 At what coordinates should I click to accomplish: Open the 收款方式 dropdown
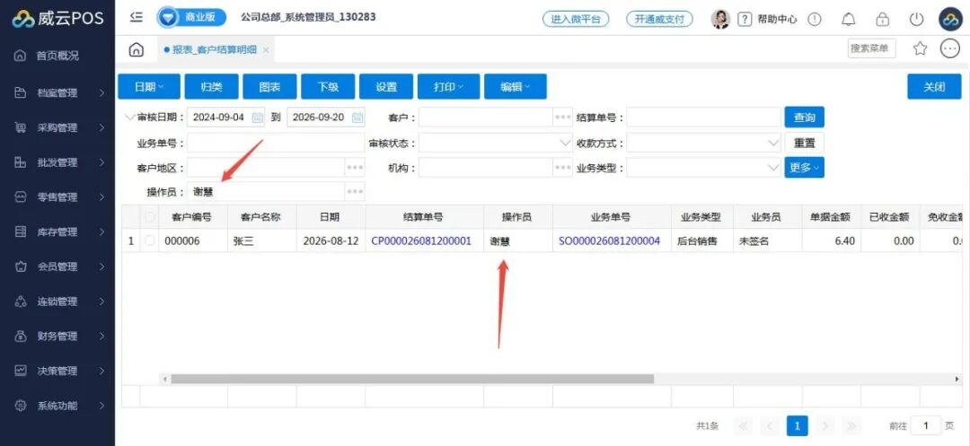[x=704, y=143]
